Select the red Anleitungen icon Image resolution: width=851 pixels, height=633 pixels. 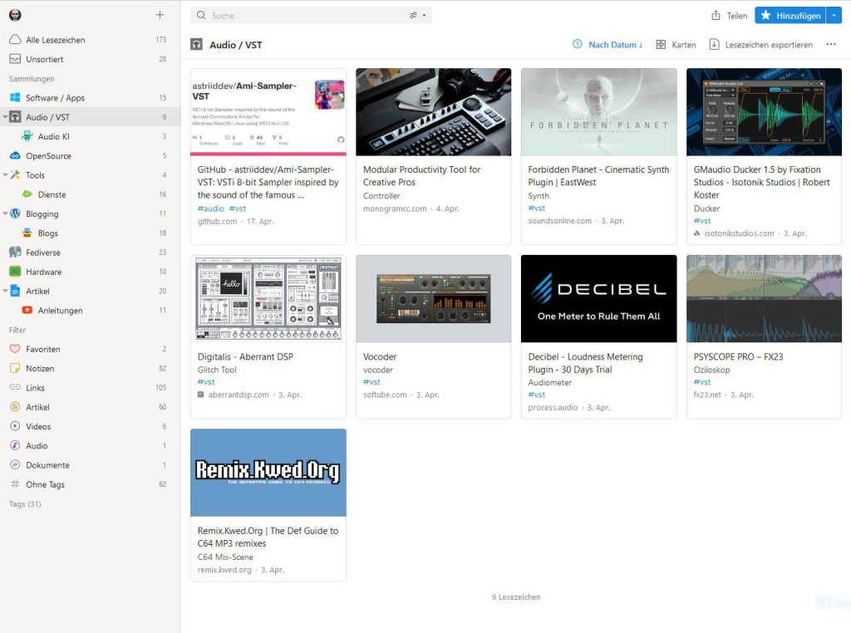27,310
